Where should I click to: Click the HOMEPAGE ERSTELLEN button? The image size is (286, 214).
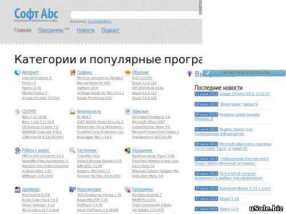(x=244, y=73)
